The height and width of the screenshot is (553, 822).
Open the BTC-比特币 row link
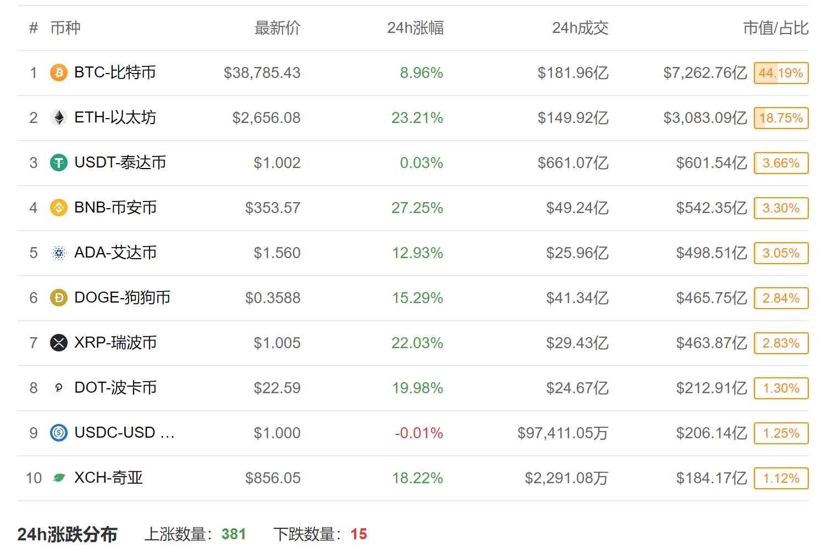(114, 72)
